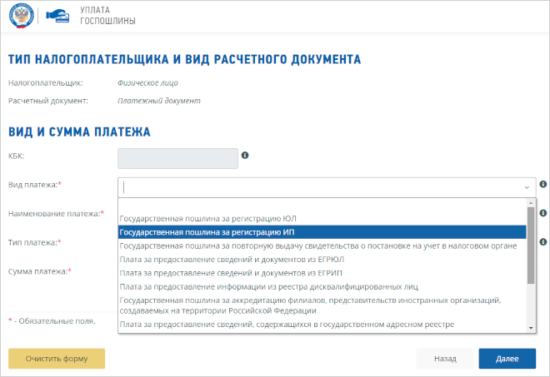Click inside the Вид платежа combo box field
This screenshot has width=550, height=377.
point(327,187)
